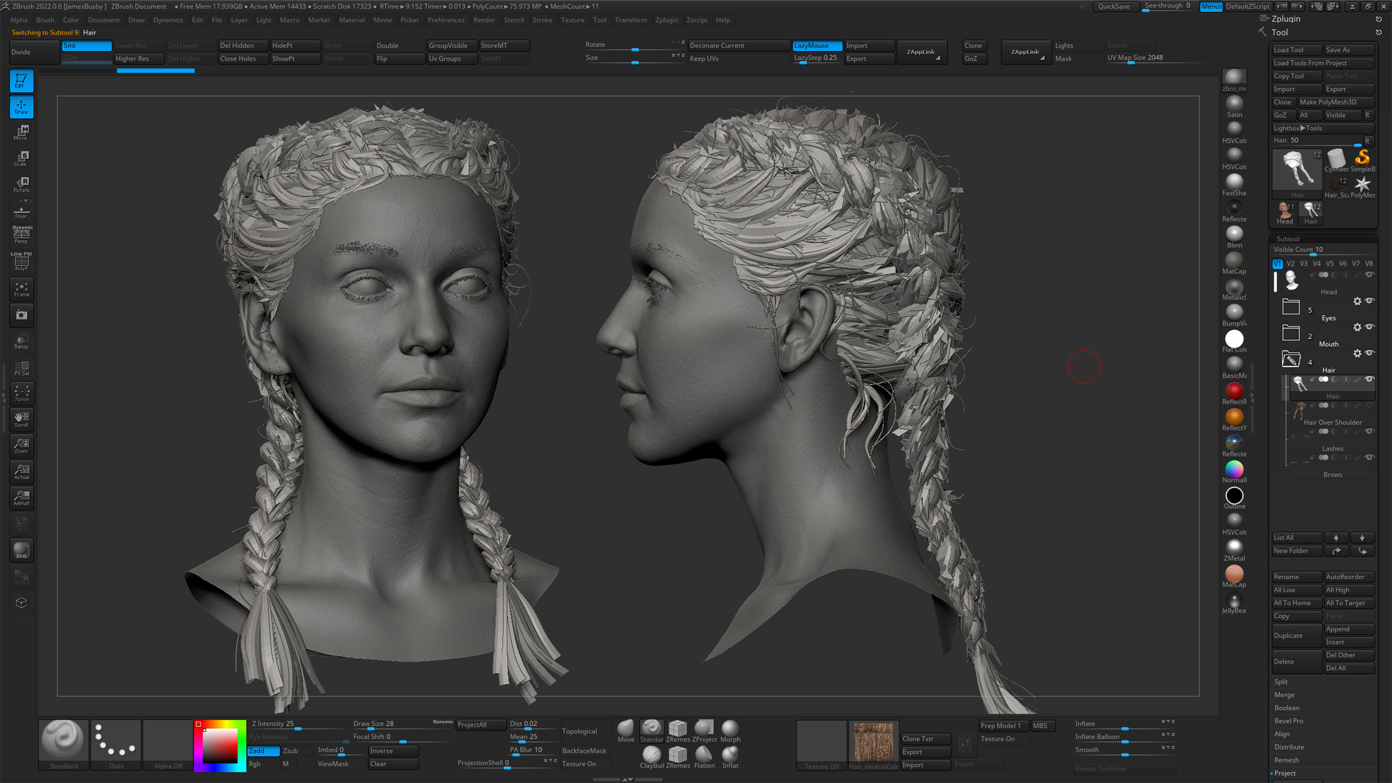Open the Lightbox Tools dropdown

[1296, 128]
